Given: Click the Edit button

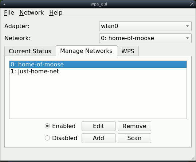Looking at the screenshot, I should click(98, 126).
